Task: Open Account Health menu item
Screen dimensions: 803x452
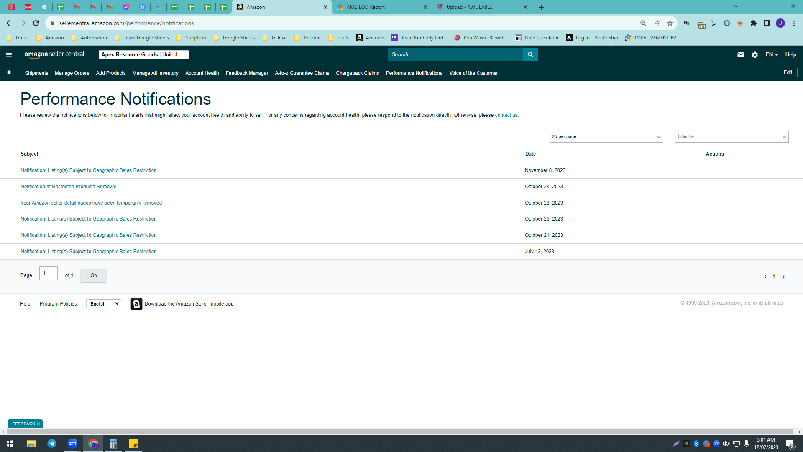Action: [x=202, y=73]
